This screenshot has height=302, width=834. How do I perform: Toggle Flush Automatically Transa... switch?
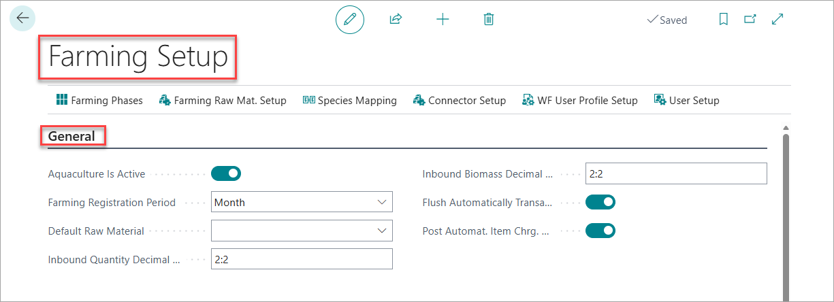coord(600,202)
